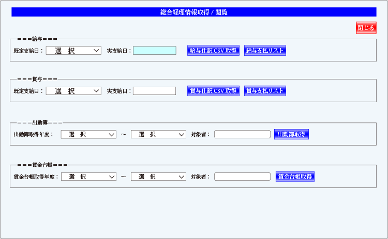
Task: Click the ===賞与=== section legend
Action: point(37,79)
